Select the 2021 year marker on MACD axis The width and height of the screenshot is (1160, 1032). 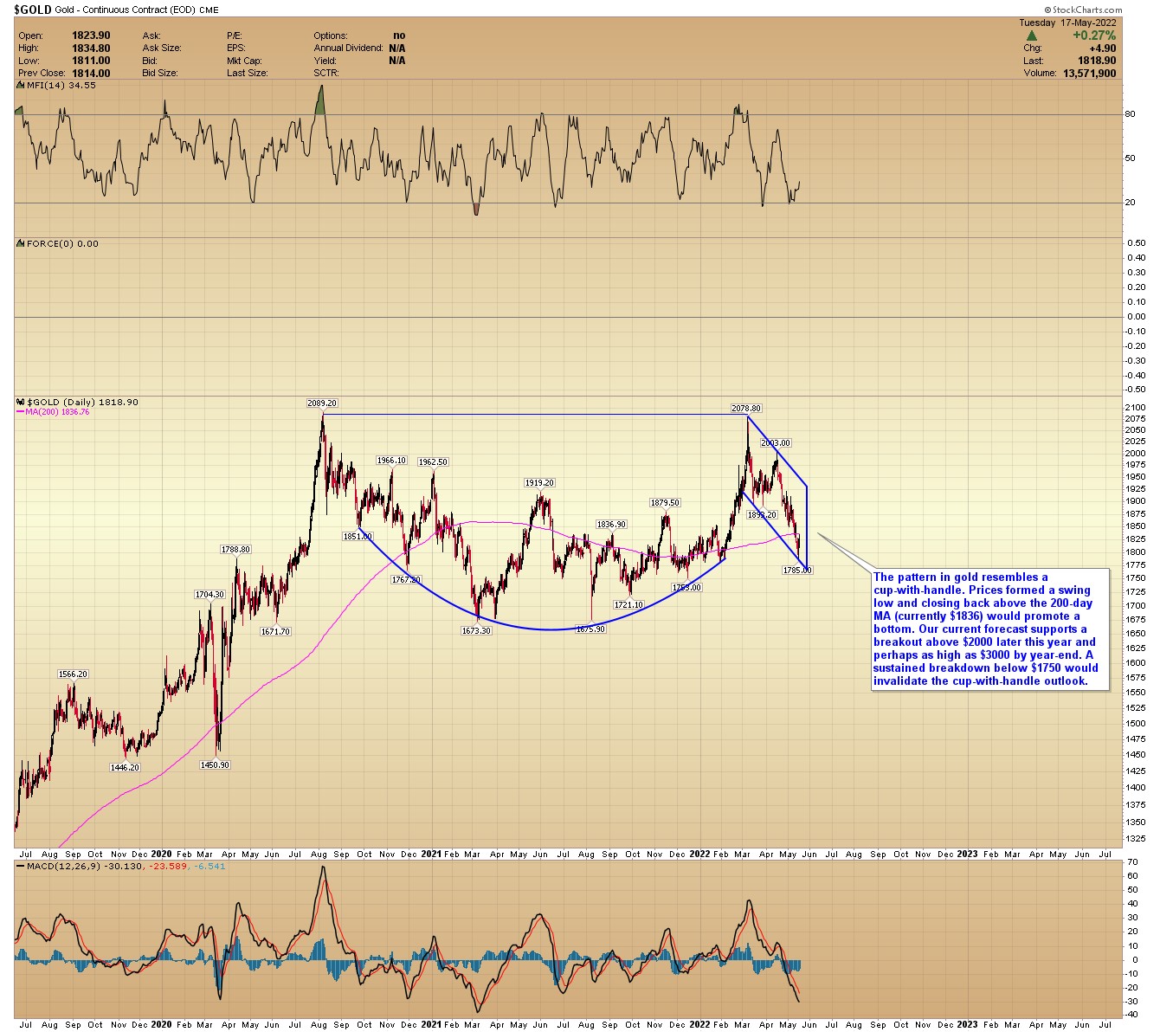point(430,1024)
